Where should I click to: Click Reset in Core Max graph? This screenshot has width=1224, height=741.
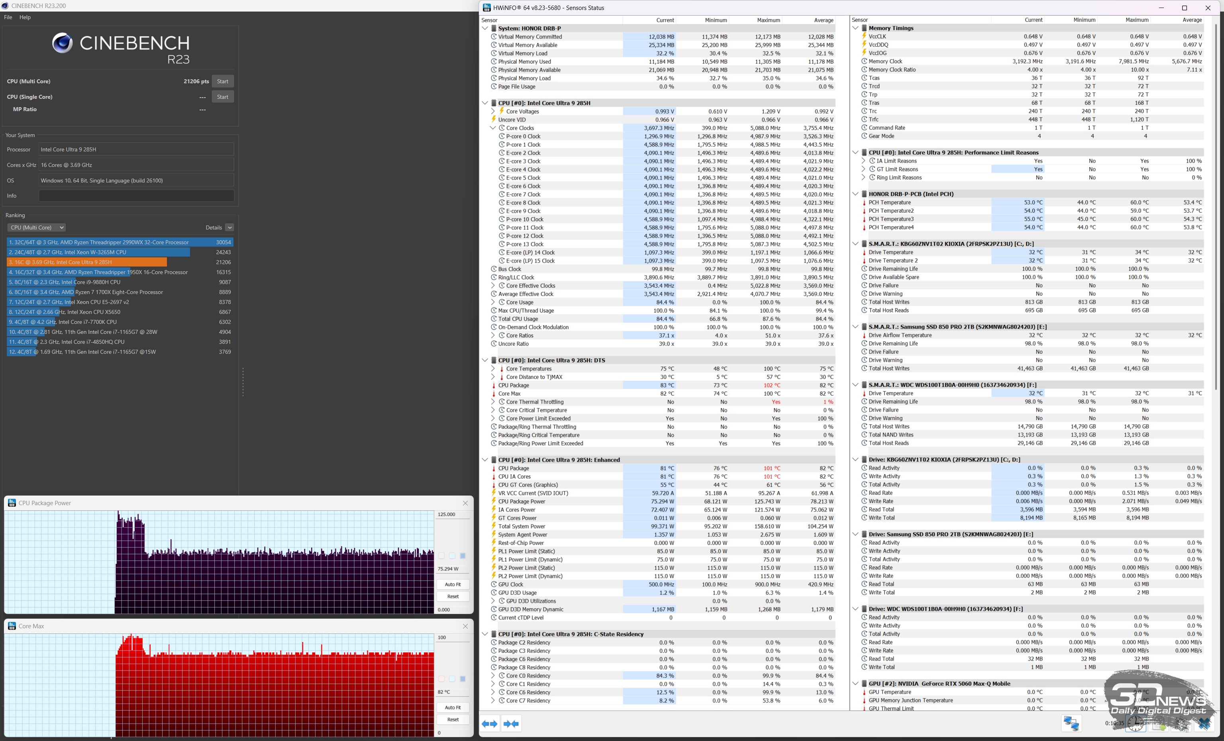[x=453, y=719]
